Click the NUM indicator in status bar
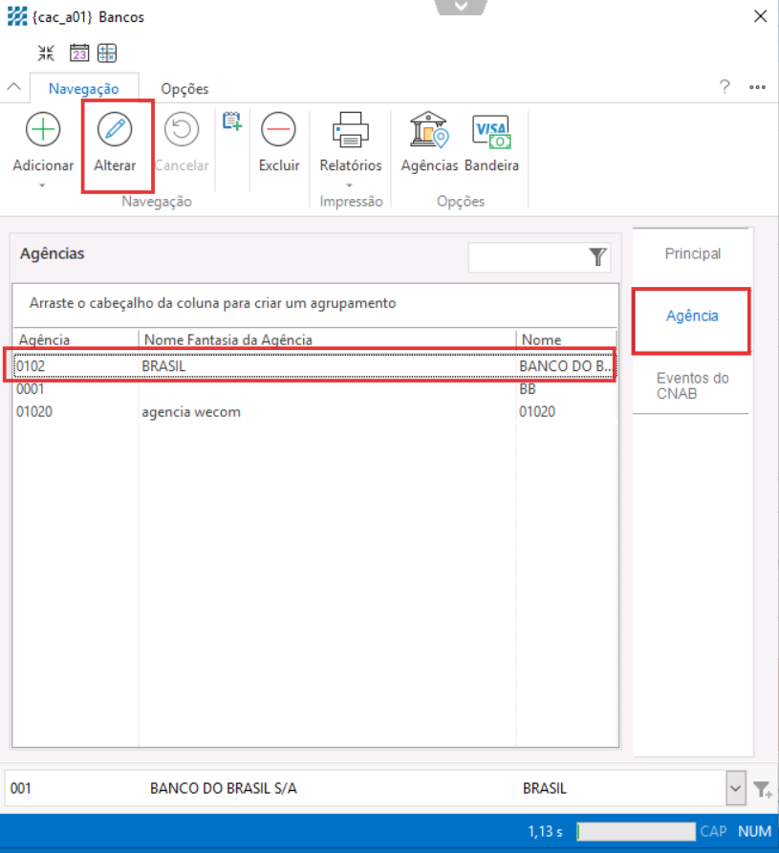Image resolution: width=779 pixels, height=853 pixels. click(754, 831)
